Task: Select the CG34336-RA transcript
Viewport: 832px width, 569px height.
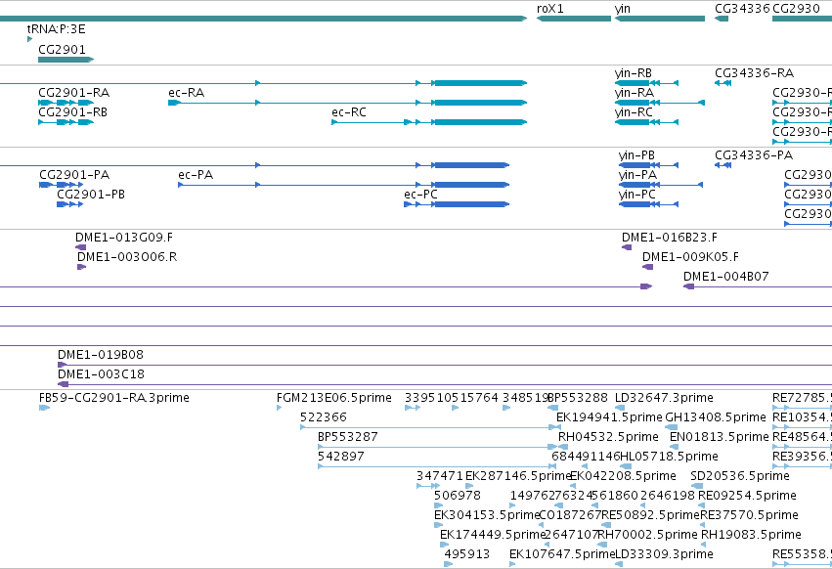Action: coord(723,83)
